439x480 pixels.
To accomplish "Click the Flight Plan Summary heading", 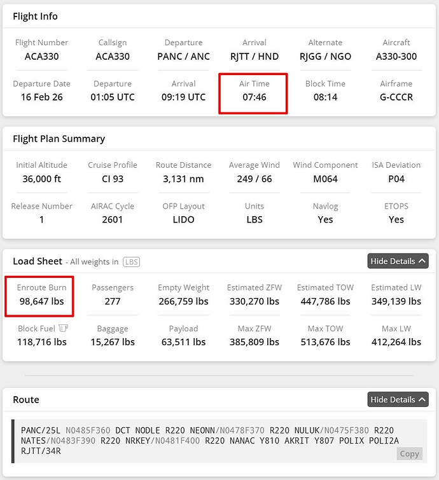I will point(59,139).
